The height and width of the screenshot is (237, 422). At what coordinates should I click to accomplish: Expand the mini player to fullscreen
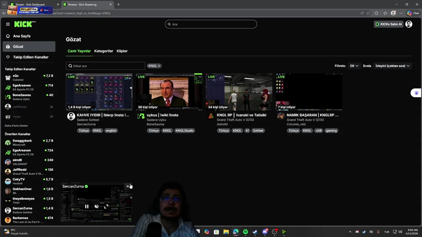(106, 207)
